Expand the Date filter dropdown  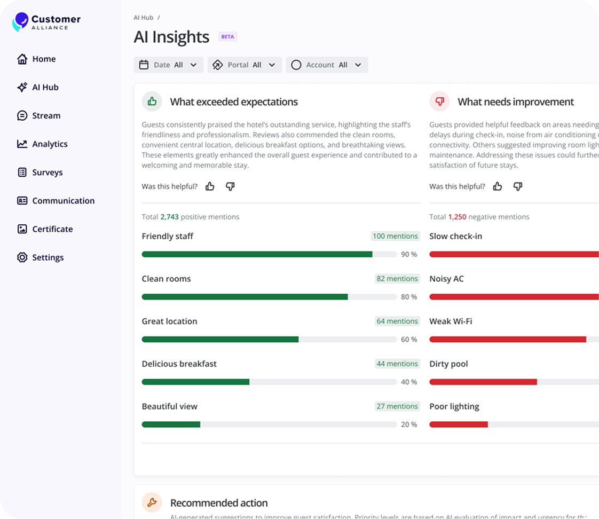coord(169,65)
